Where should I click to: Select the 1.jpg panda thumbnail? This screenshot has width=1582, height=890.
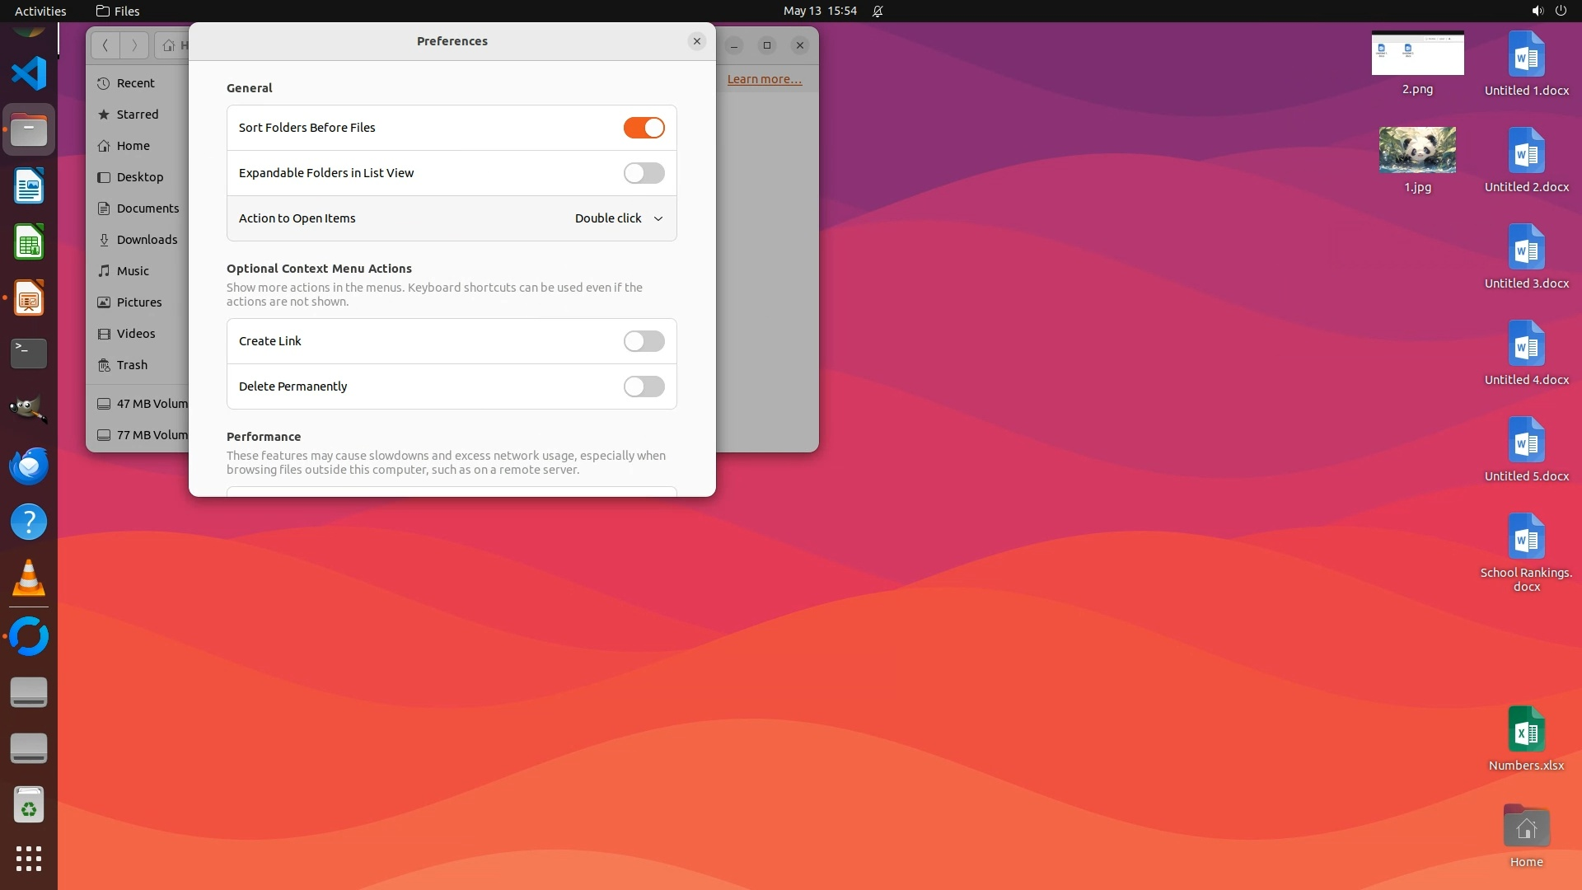pyautogui.click(x=1417, y=150)
